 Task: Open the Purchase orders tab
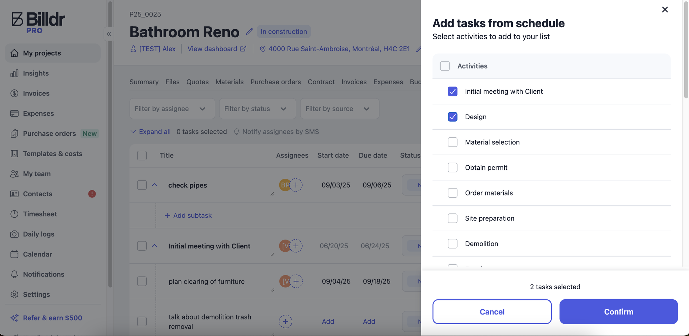276,82
